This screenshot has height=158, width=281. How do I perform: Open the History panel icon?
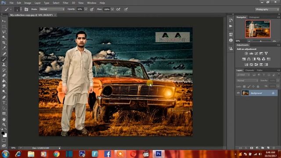click(231, 20)
